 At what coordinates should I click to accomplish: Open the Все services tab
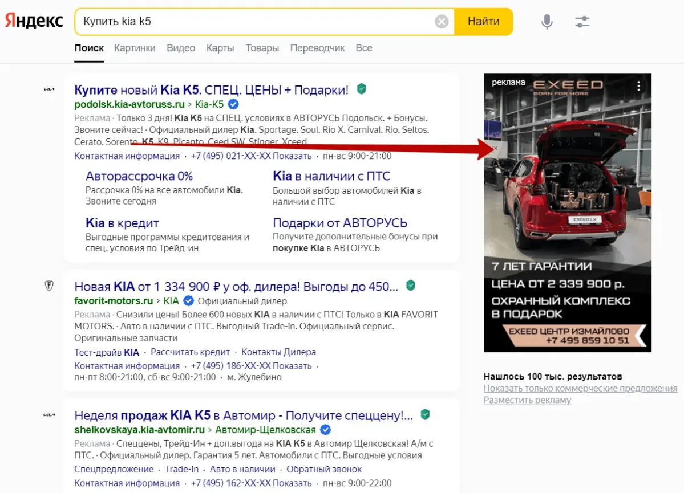point(364,48)
